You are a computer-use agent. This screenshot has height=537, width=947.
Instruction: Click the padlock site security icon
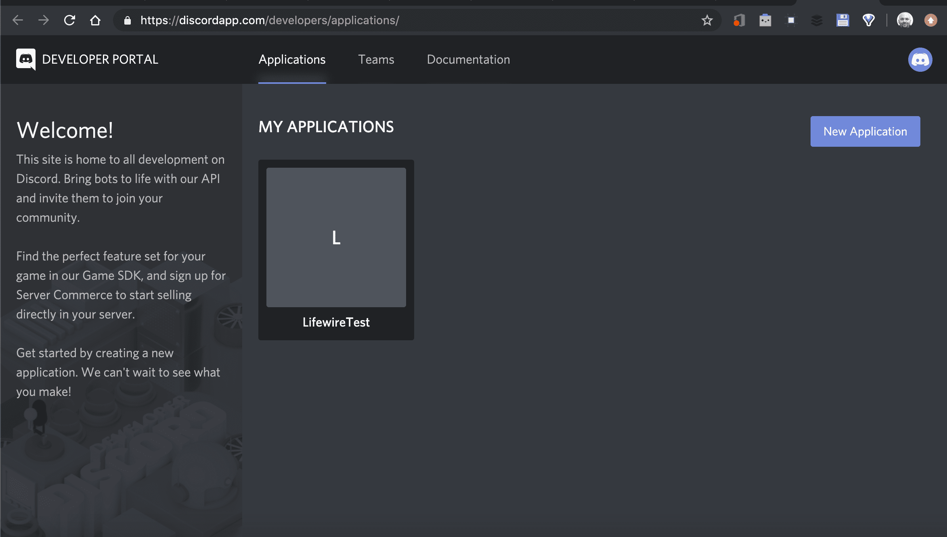[x=128, y=21]
